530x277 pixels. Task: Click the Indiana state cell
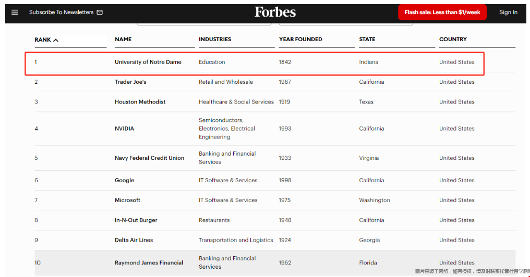coord(369,62)
